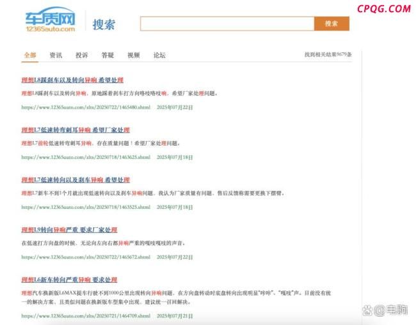This screenshot has width=416, height=325.
Task: Open result 理想L7低速转向以及刹车异响 希望处理
Action: tap(76, 180)
